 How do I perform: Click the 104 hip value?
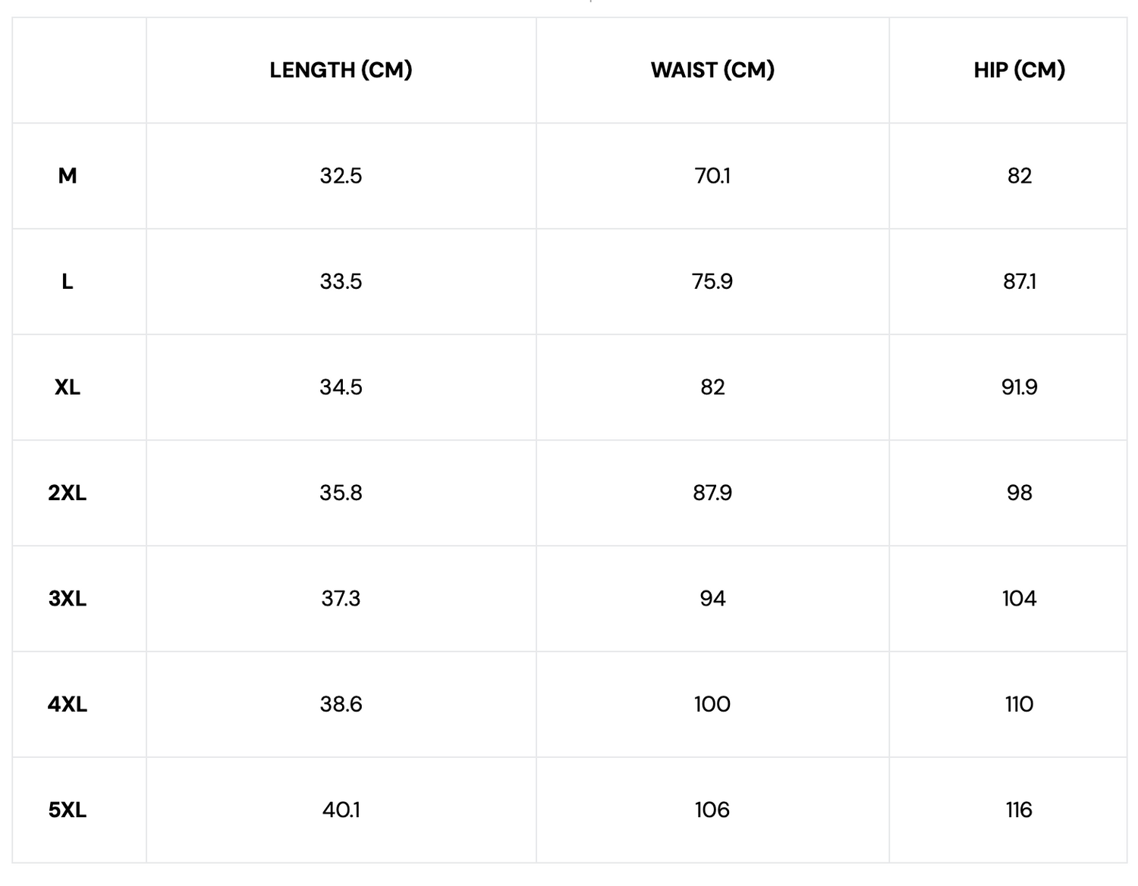coord(1019,599)
